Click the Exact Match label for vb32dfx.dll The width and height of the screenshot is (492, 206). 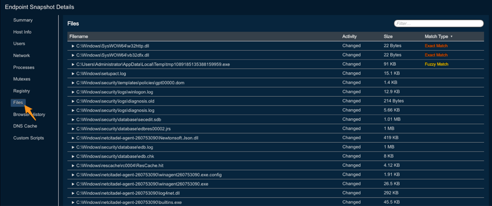pos(436,55)
